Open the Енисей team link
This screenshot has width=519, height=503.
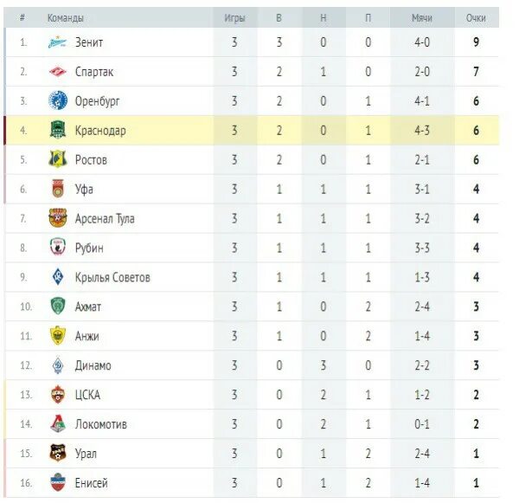[x=91, y=483]
